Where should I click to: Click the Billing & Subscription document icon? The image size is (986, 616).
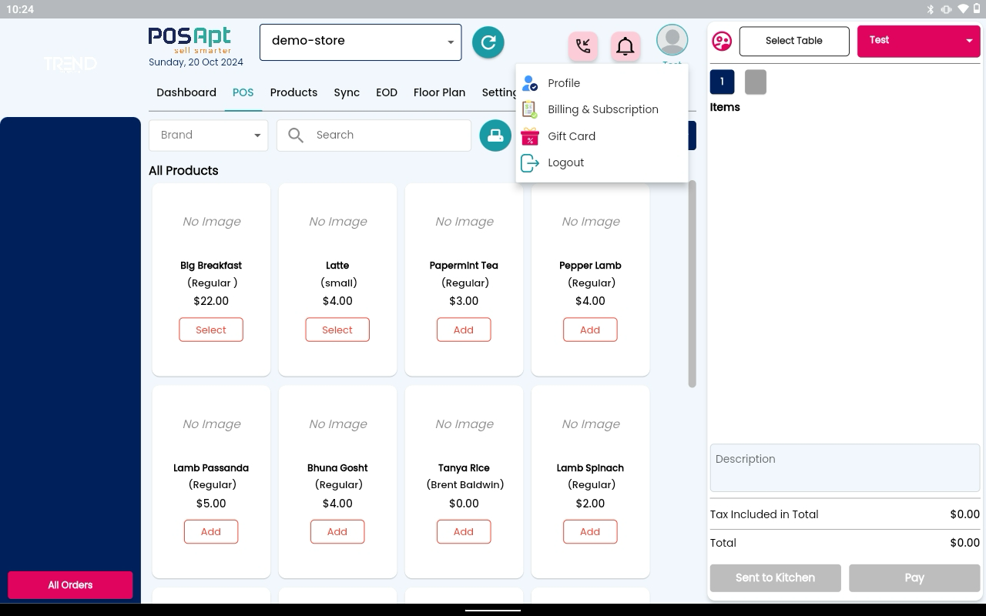pyautogui.click(x=529, y=109)
